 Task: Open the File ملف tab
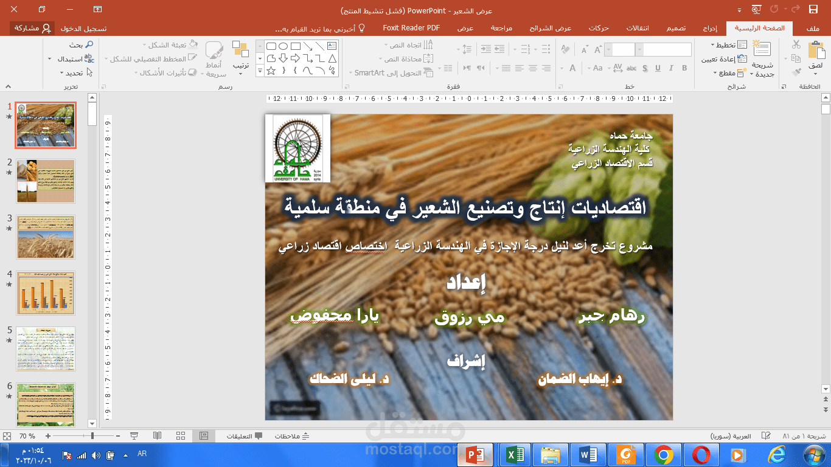(812, 28)
